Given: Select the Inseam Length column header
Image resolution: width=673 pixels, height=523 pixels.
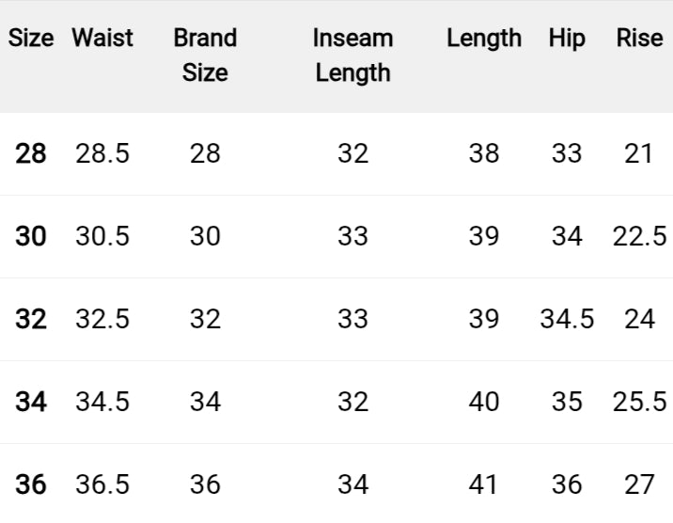Looking at the screenshot, I should (x=352, y=55).
